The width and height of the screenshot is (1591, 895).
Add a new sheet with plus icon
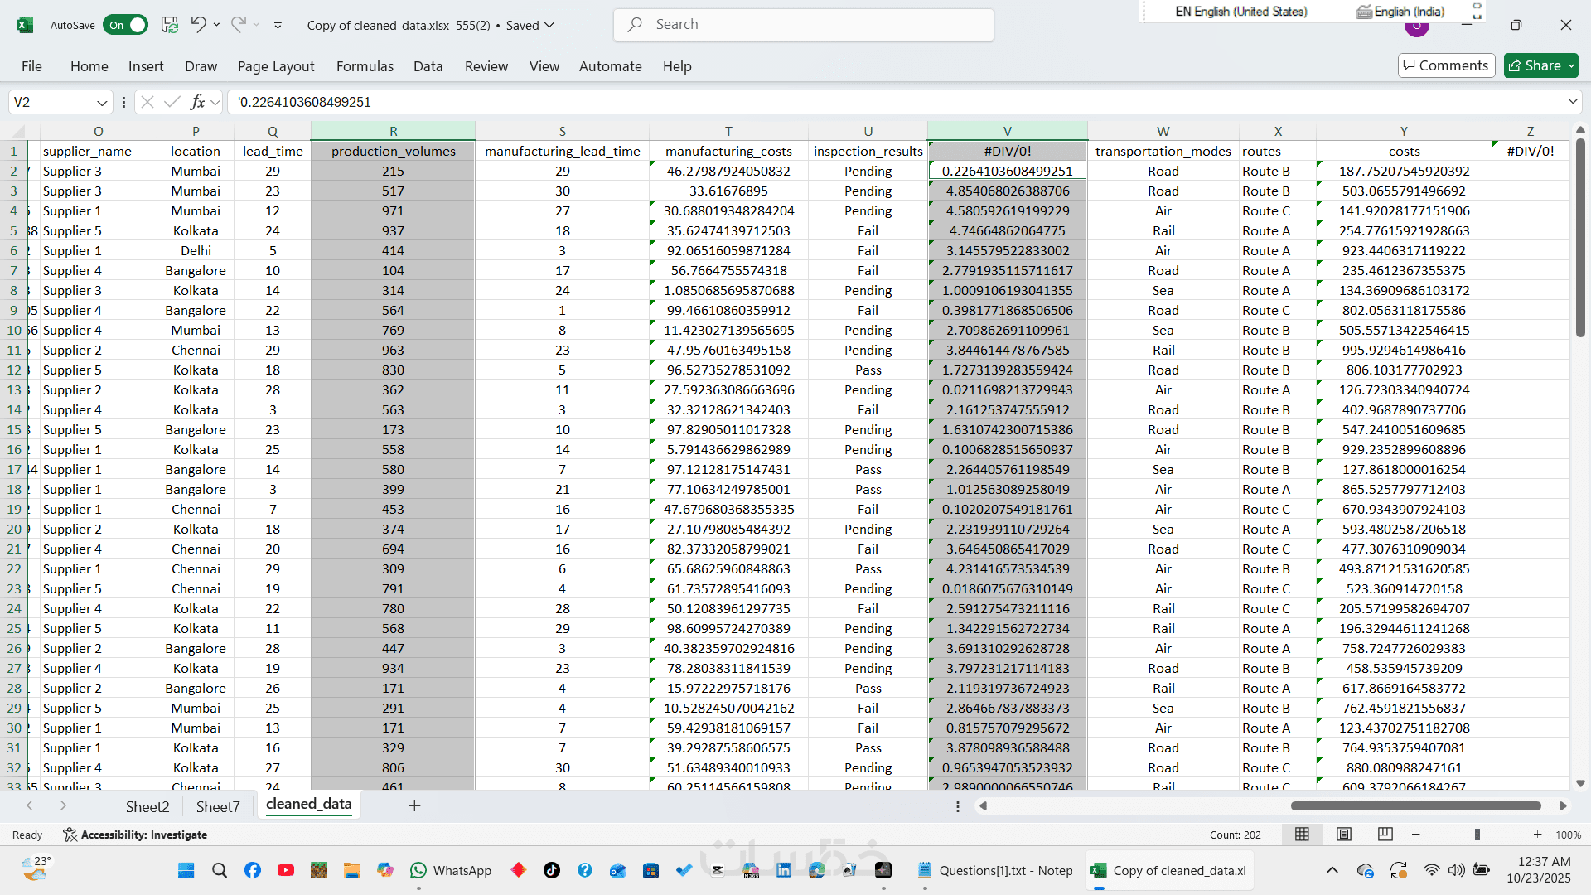coord(414,805)
